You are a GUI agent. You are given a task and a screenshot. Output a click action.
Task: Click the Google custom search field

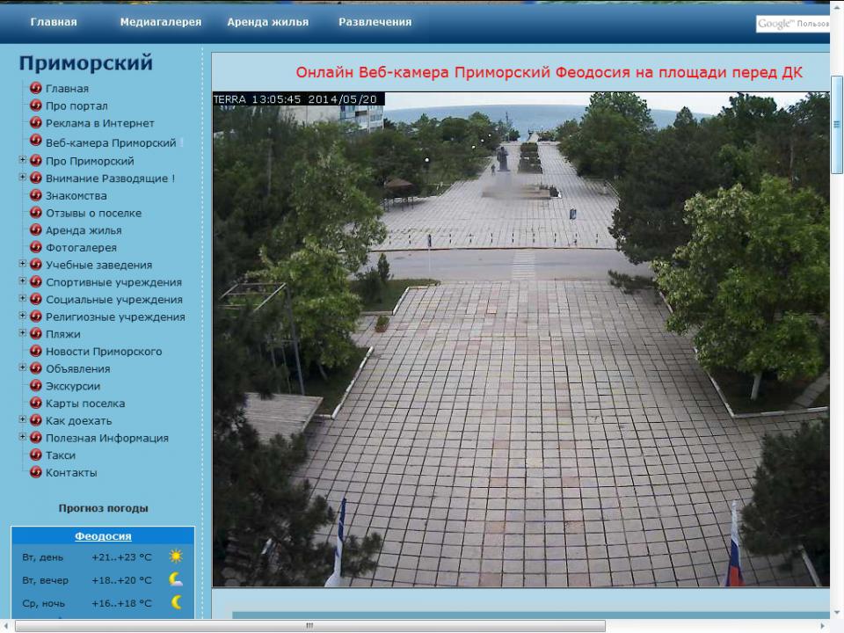(791, 24)
